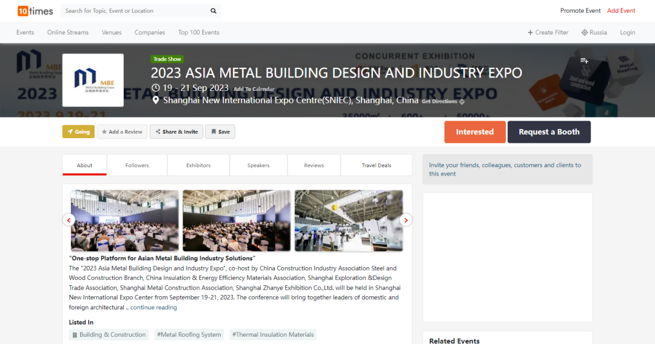Click #Thermal Insulation Materials tag
This screenshot has width=655, height=344.
273,335
